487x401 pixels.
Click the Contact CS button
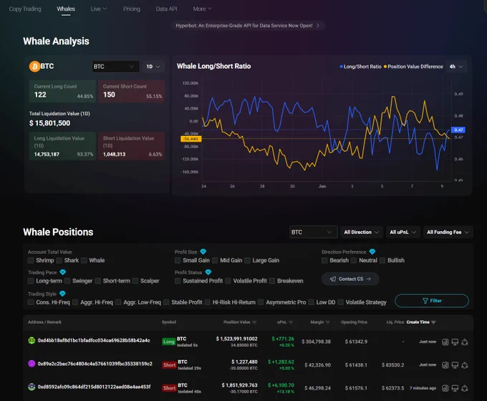coord(350,279)
